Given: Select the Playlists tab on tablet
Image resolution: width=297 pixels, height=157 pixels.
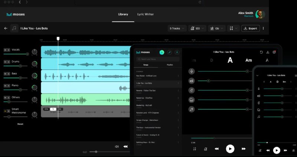Looking at the screenshot, I should coord(170,65).
